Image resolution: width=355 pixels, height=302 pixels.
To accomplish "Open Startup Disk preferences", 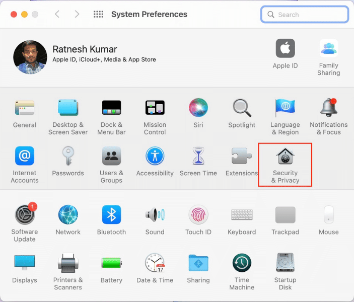I will pyautogui.click(x=285, y=263).
